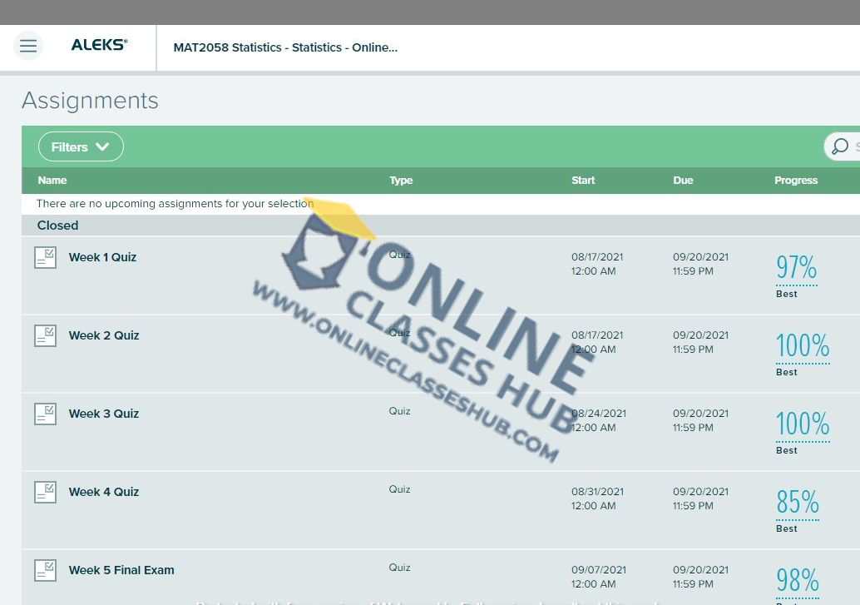The width and height of the screenshot is (860, 605).
Task: Click the ALEKS logo
Action: point(99,46)
